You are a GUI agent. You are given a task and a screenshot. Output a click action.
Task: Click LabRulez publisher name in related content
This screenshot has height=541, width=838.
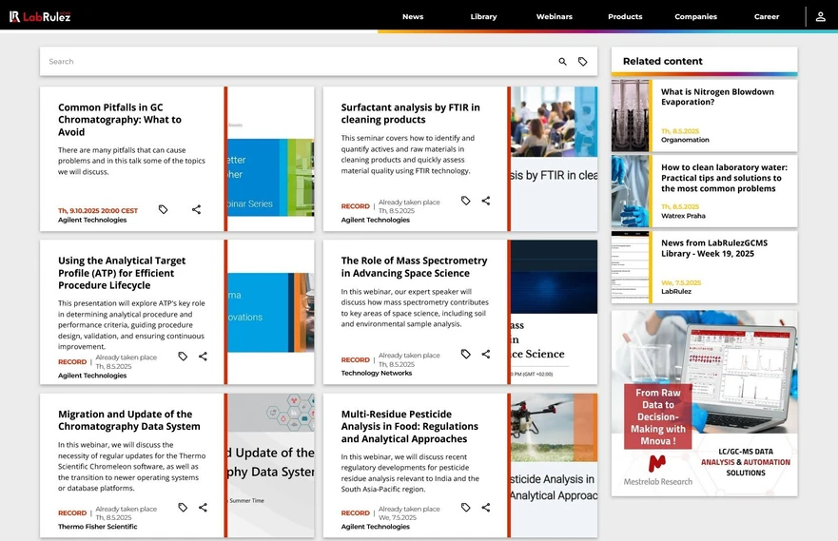(676, 292)
